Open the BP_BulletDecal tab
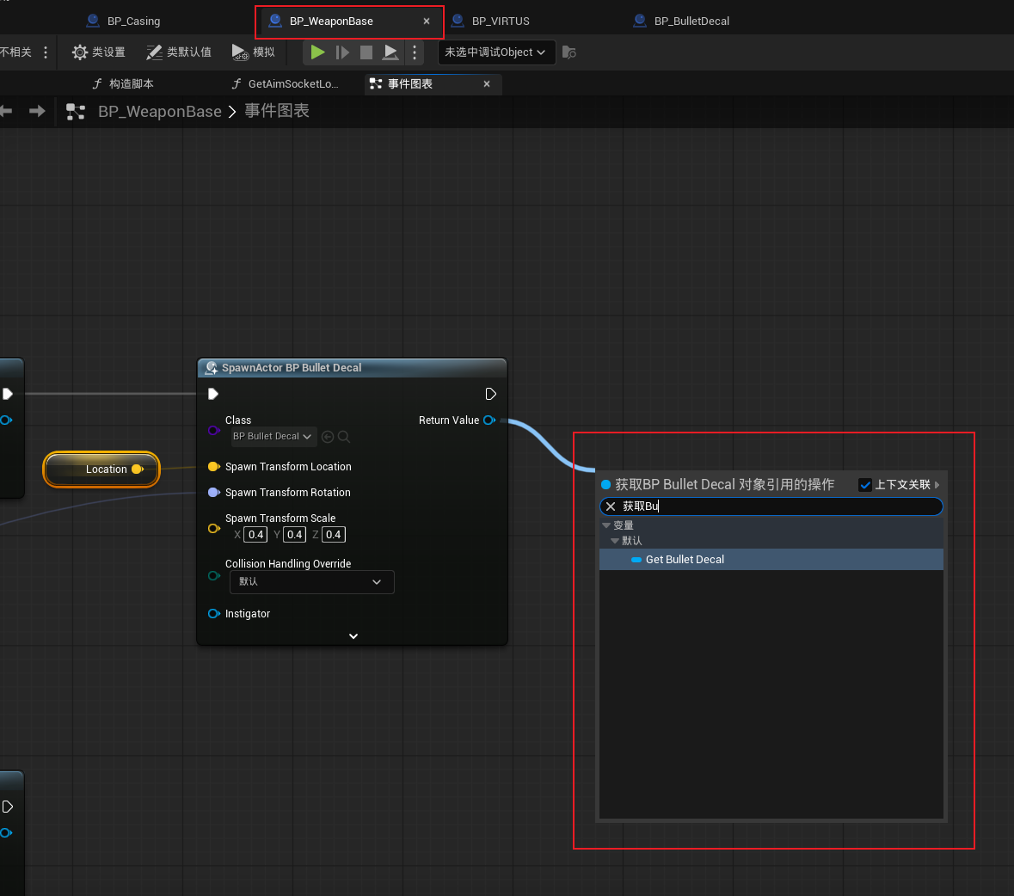This screenshot has height=896, width=1014. [x=681, y=21]
